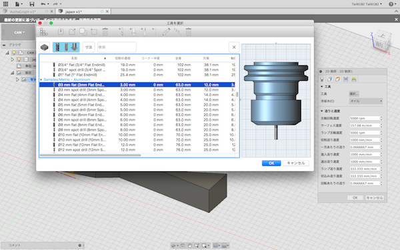Click the 検索 search field

click(117, 47)
